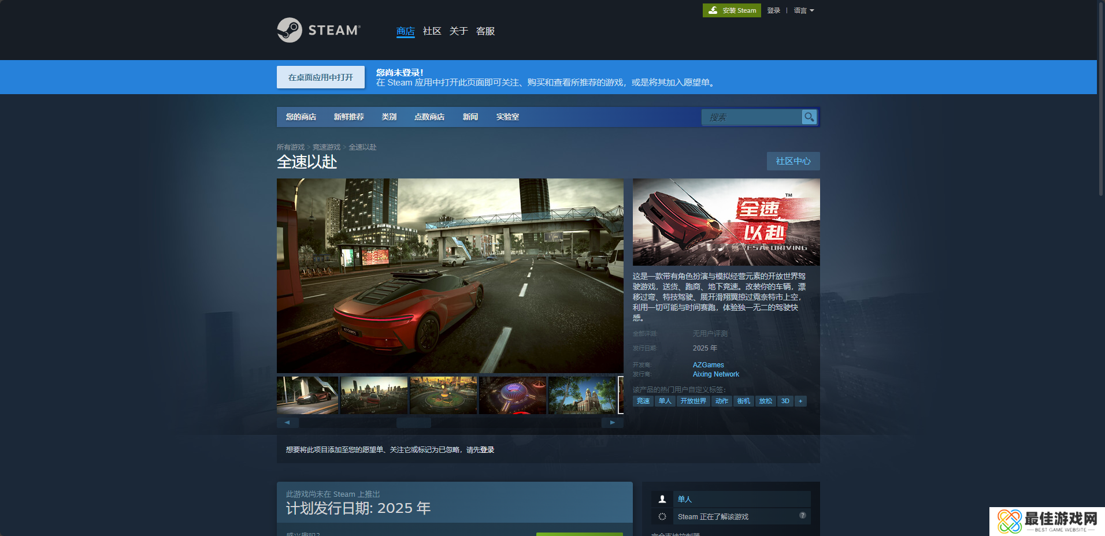
Task: Click the right arrow of thumbnail strip
Action: click(613, 423)
